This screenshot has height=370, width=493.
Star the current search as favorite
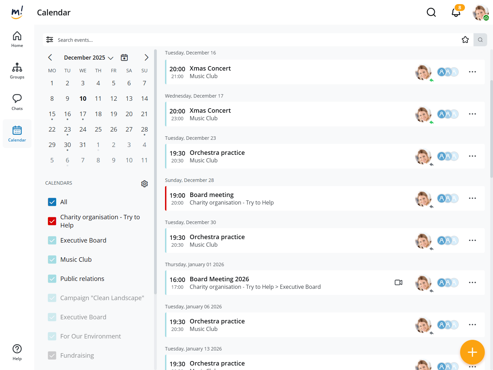tap(465, 40)
